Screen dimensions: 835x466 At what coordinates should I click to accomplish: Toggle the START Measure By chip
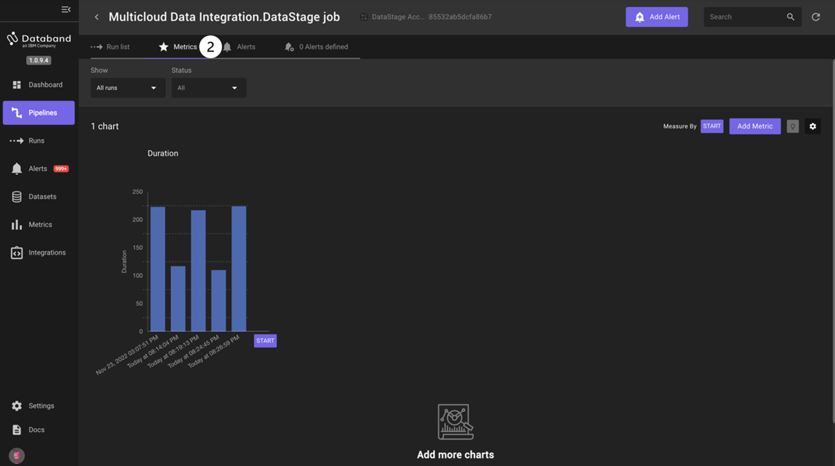[x=712, y=126]
